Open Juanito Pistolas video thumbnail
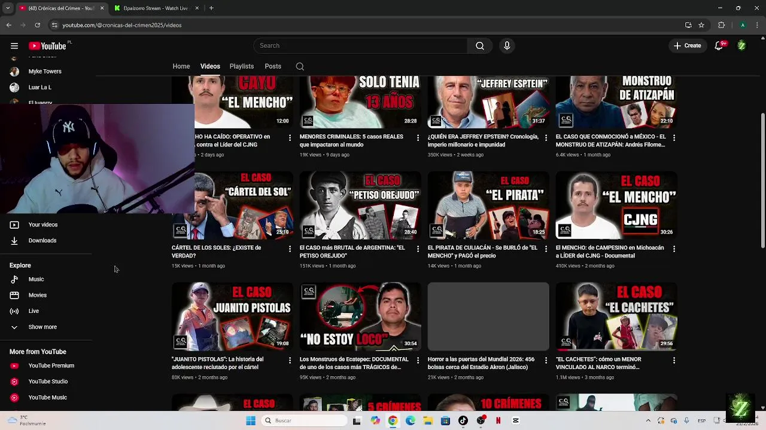 coord(232,317)
